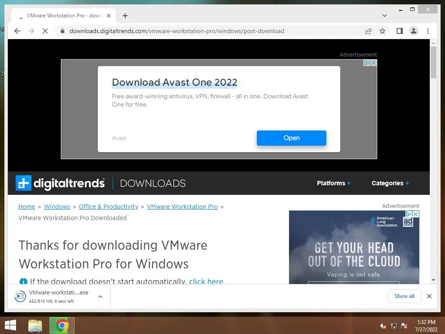Click the muted volume tray icon
Viewport: 445px width, 334px height.
coord(383,326)
